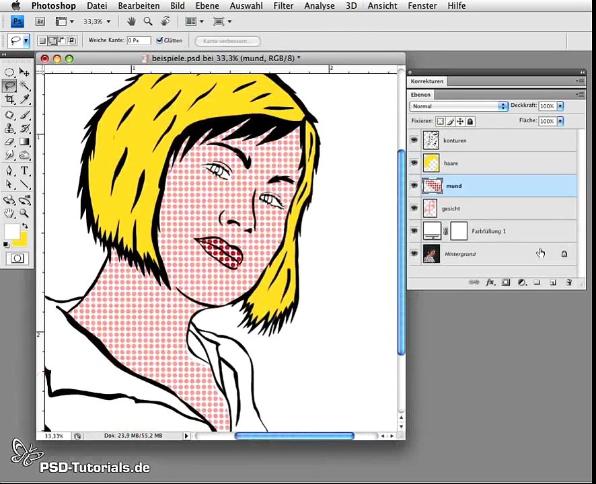Select the Elliptical Marquee tool

[x=9, y=72]
